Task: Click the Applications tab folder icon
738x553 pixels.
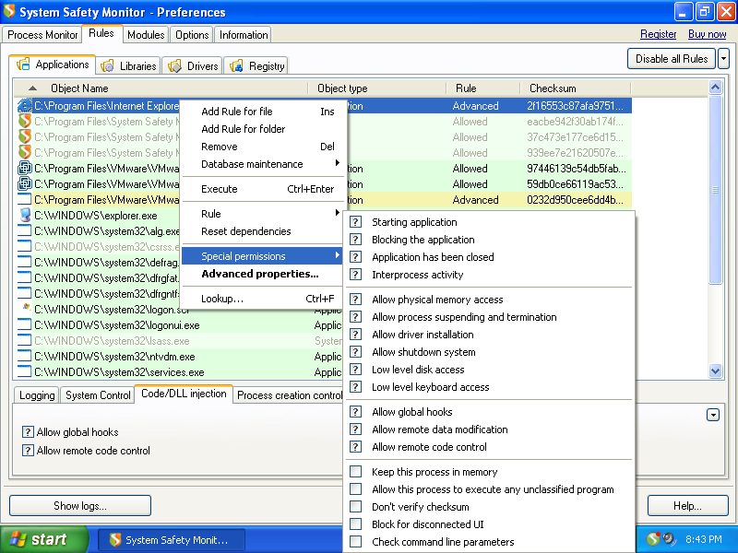Action: click(23, 65)
